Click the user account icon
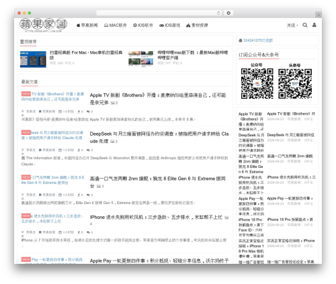336x284 pixels. pyautogui.click(x=314, y=25)
